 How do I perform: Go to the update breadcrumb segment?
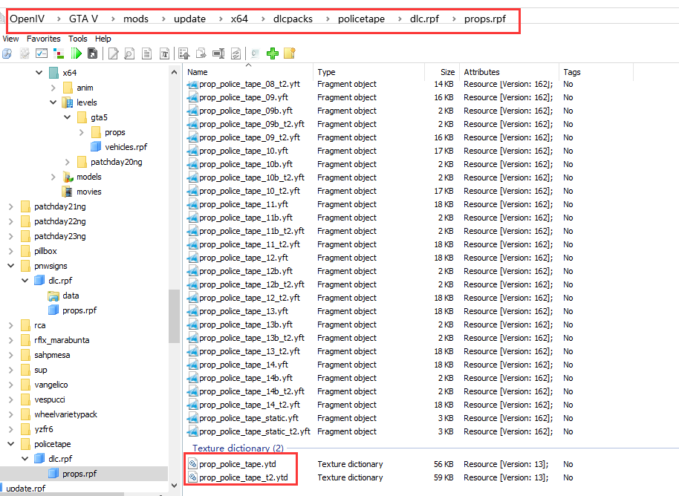pos(189,19)
